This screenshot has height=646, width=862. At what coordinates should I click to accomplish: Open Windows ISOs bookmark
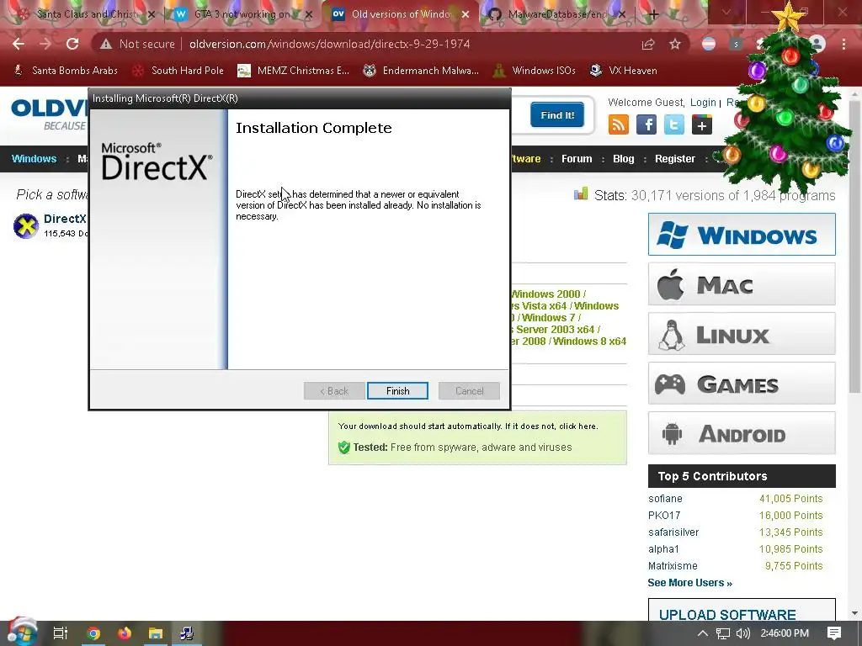pos(535,71)
